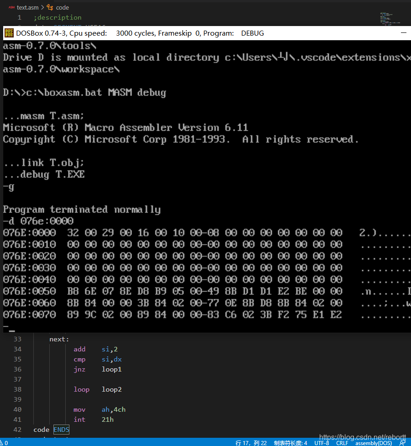Change indentation via 制表符长度: 4
The image size is (411, 446).
click(x=290, y=443)
